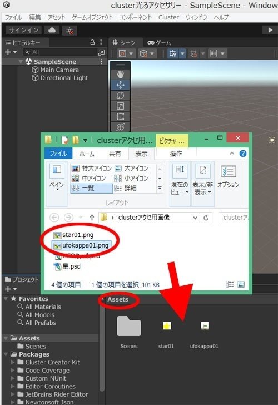Image resolution: width=278 pixels, height=405 pixels.
Task: Select the Transform tool in Scene toolbar
Action: [x=120, y=127]
